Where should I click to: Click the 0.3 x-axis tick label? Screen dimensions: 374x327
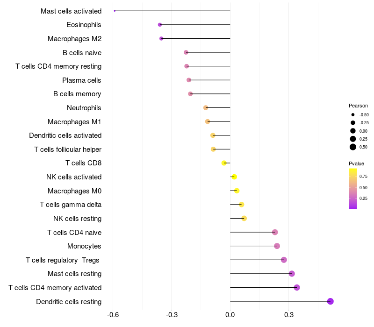point(288,315)
